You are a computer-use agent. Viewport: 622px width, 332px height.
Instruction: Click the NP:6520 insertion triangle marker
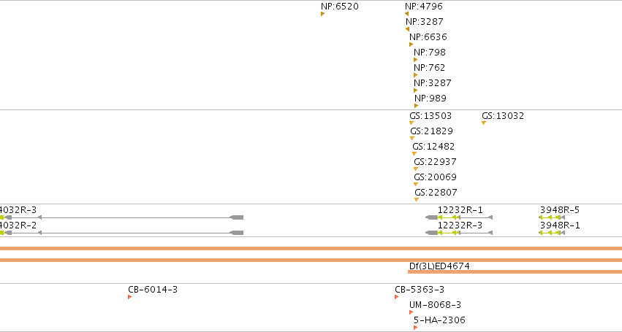[x=322, y=14]
